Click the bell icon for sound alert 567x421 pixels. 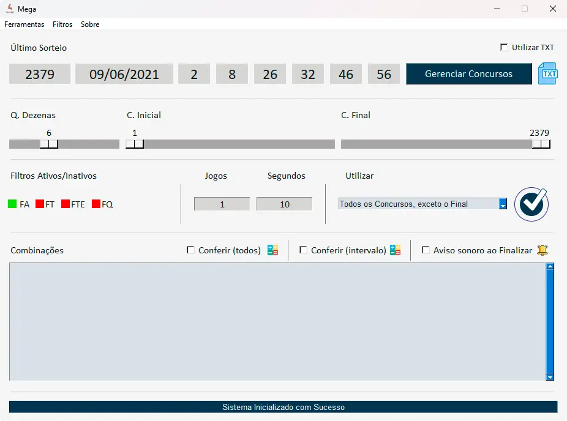(542, 250)
